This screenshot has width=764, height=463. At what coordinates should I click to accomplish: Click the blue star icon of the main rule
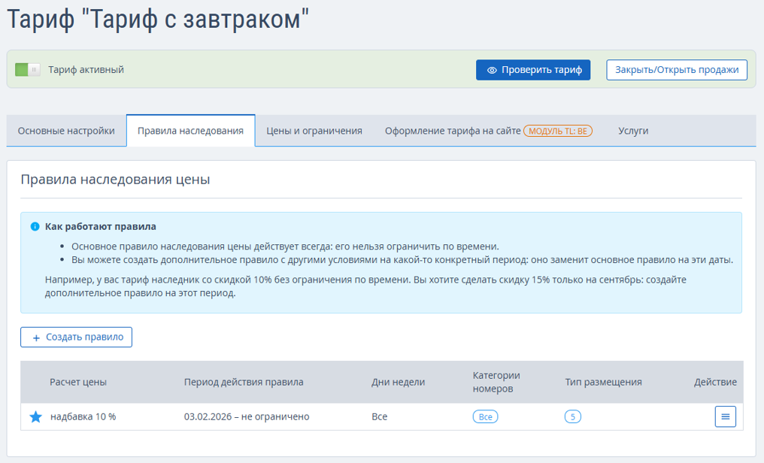click(35, 416)
